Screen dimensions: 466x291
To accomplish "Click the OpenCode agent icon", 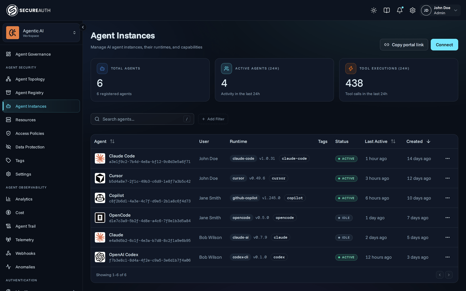I will coord(100,218).
